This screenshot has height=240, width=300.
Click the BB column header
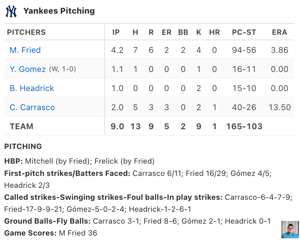tap(183, 32)
